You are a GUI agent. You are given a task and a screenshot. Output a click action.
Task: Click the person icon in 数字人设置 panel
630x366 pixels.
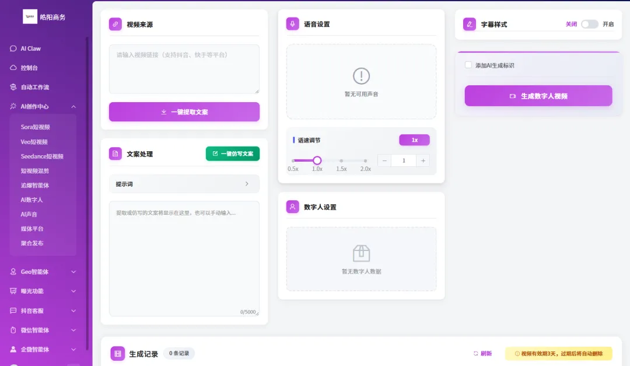(x=292, y=207)
